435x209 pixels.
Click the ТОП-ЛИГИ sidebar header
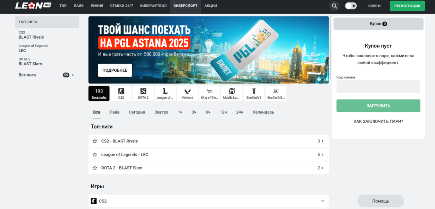pos(47,22)
